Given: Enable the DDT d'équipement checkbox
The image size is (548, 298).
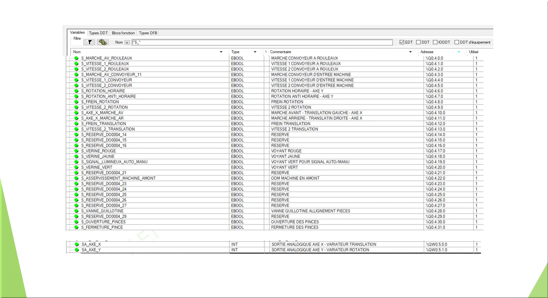Looking at the screenshot, I should 457,42.
